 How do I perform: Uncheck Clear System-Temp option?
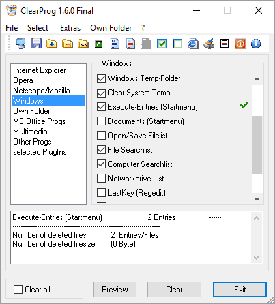[x=101, y=93]
